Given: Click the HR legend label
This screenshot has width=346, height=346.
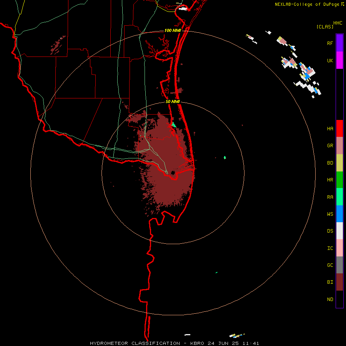Looking at the screenshot, I should [x=330, y=180].
